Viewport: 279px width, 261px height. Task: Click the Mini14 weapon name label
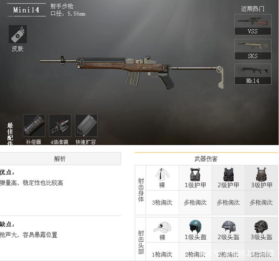tap(26, 10)
